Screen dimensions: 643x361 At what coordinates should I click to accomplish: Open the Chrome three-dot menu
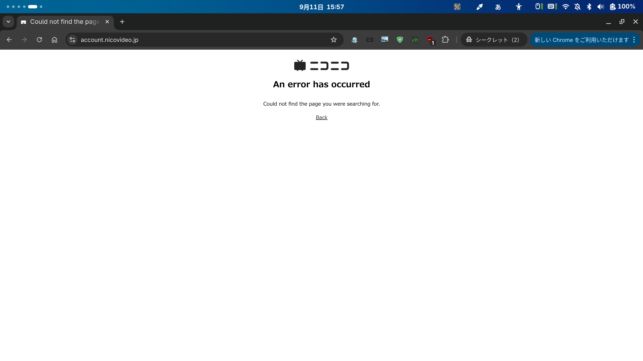(634, 40)
